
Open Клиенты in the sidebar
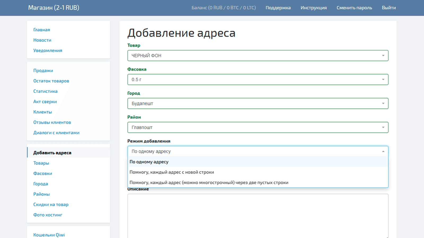[x=42, y=112]
